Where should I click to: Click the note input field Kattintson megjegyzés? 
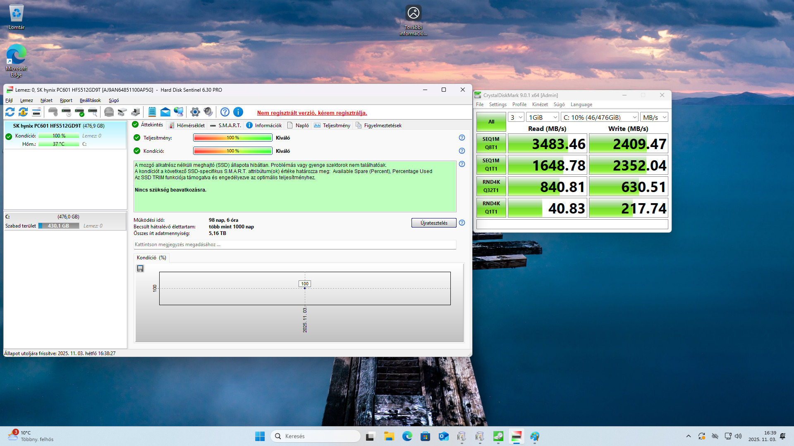294,244
